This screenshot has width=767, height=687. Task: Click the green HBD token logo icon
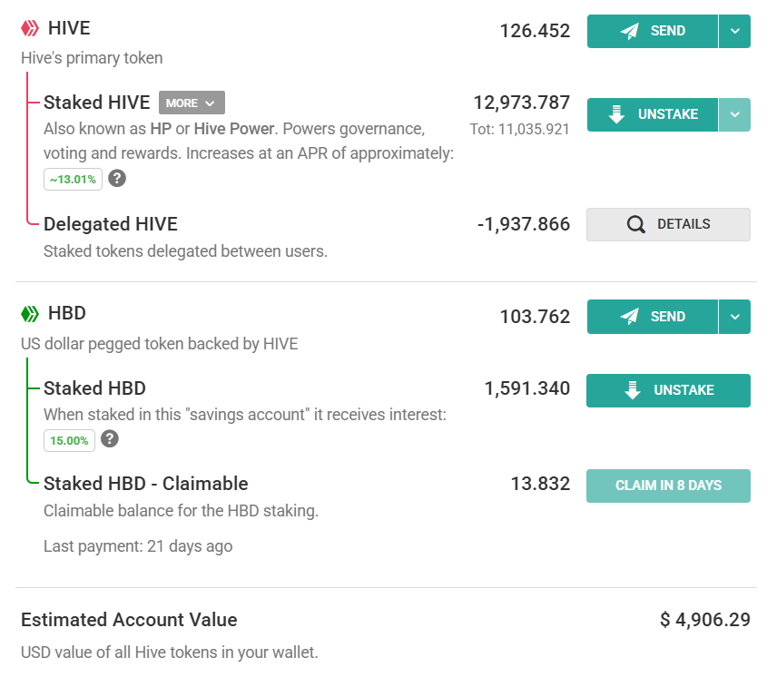coord(30,314)
